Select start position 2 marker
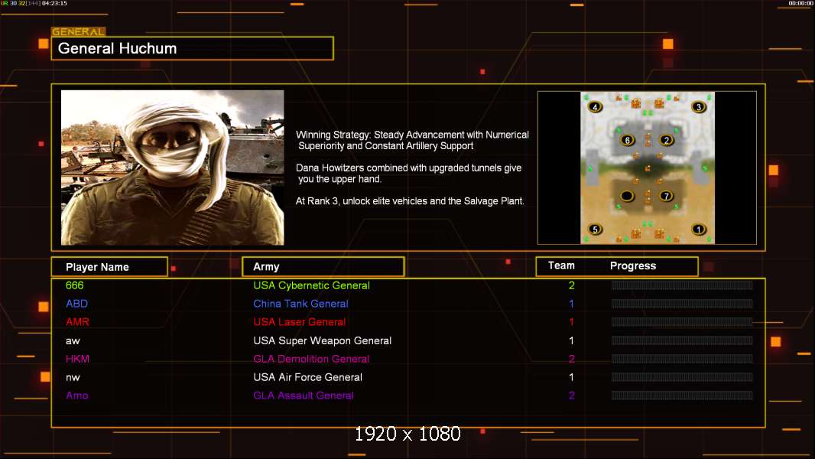 point(666,140)
